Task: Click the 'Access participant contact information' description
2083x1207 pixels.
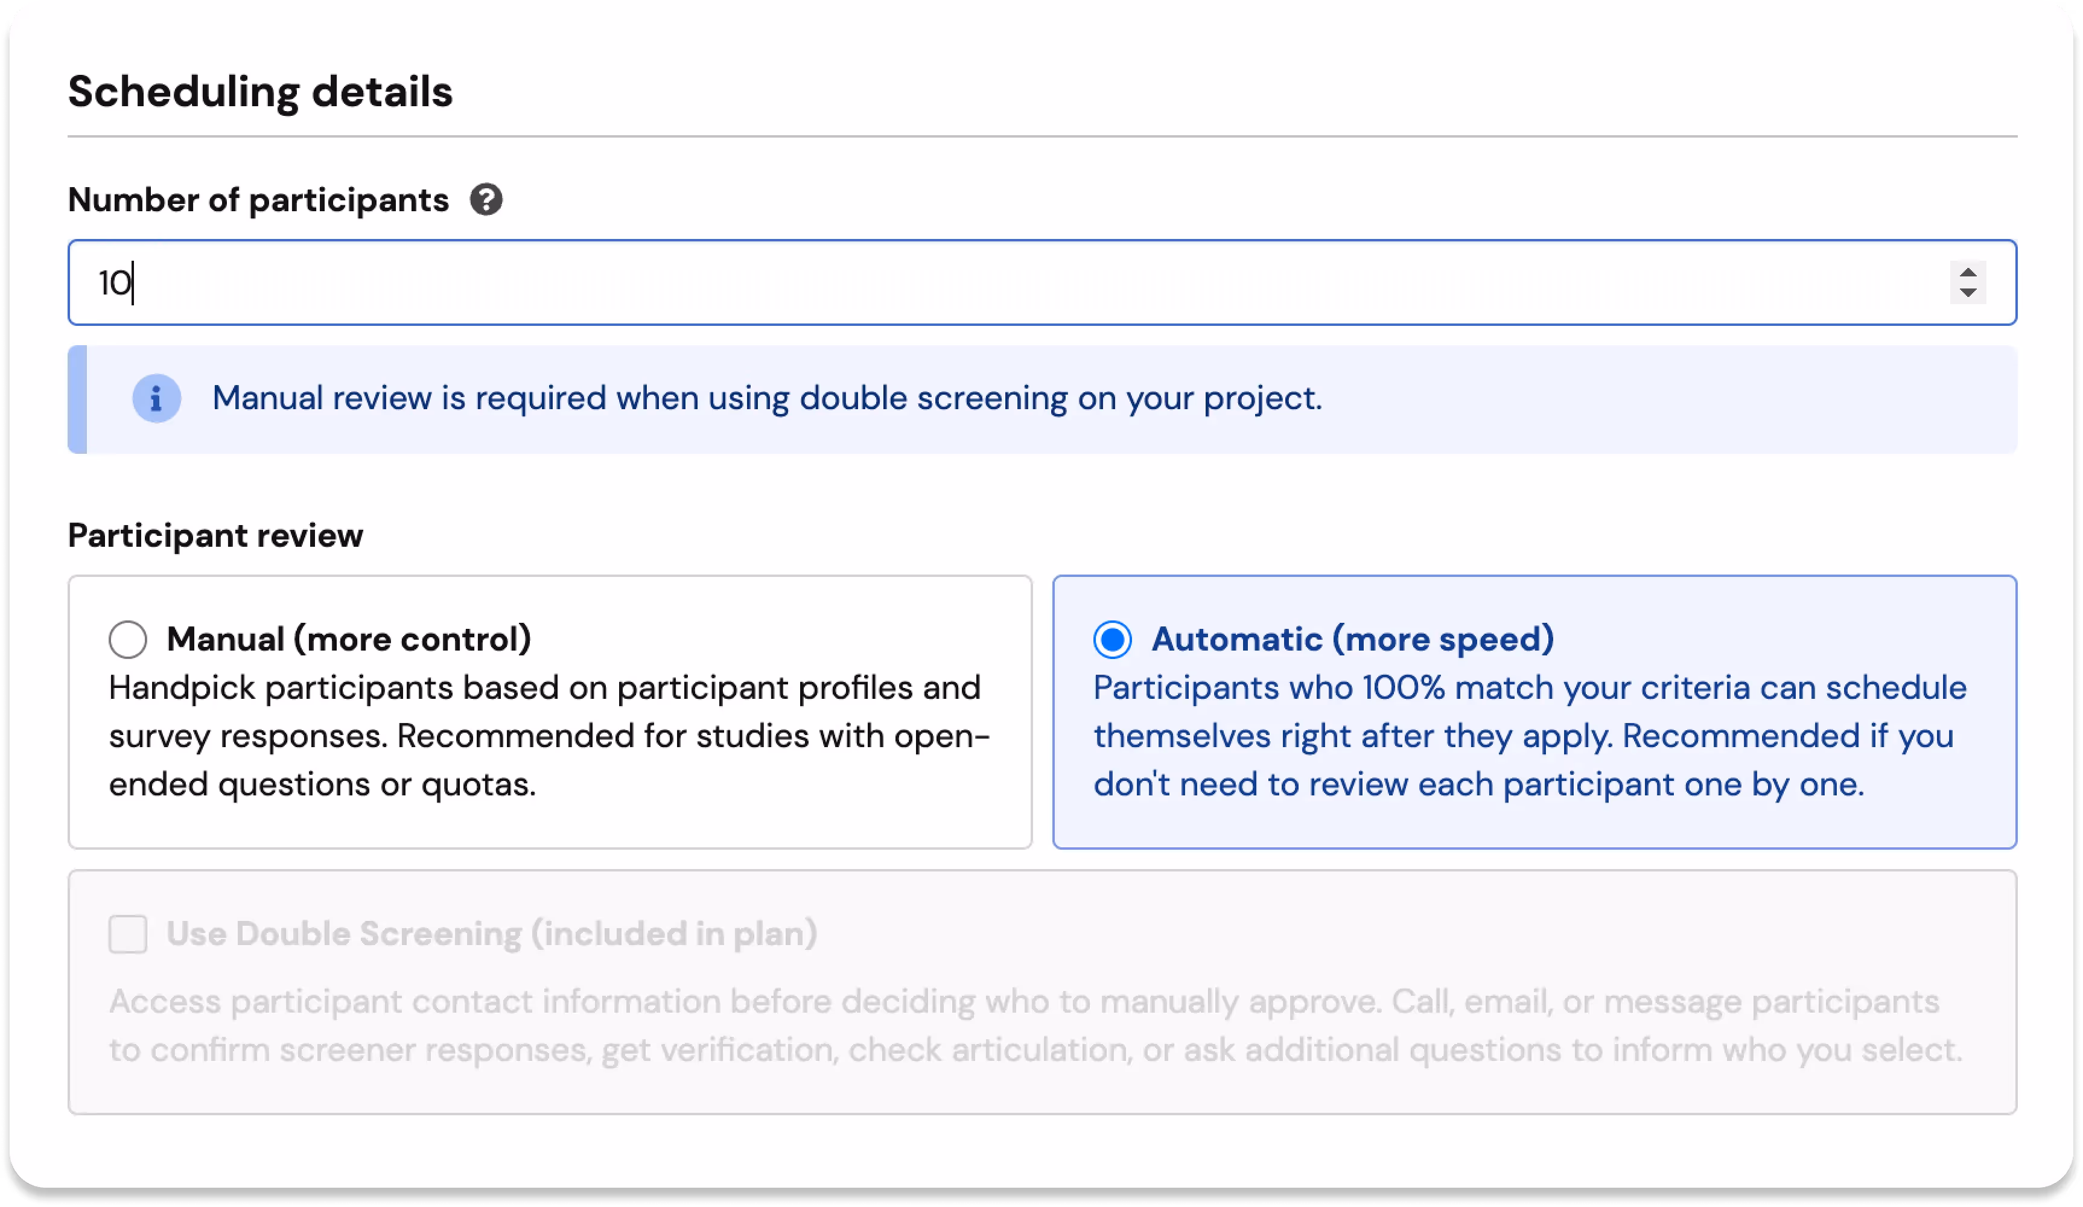Action: [1033, 1025]
